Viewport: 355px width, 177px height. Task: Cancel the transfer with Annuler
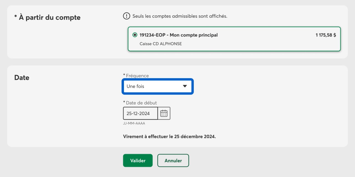tap(173, 160)
